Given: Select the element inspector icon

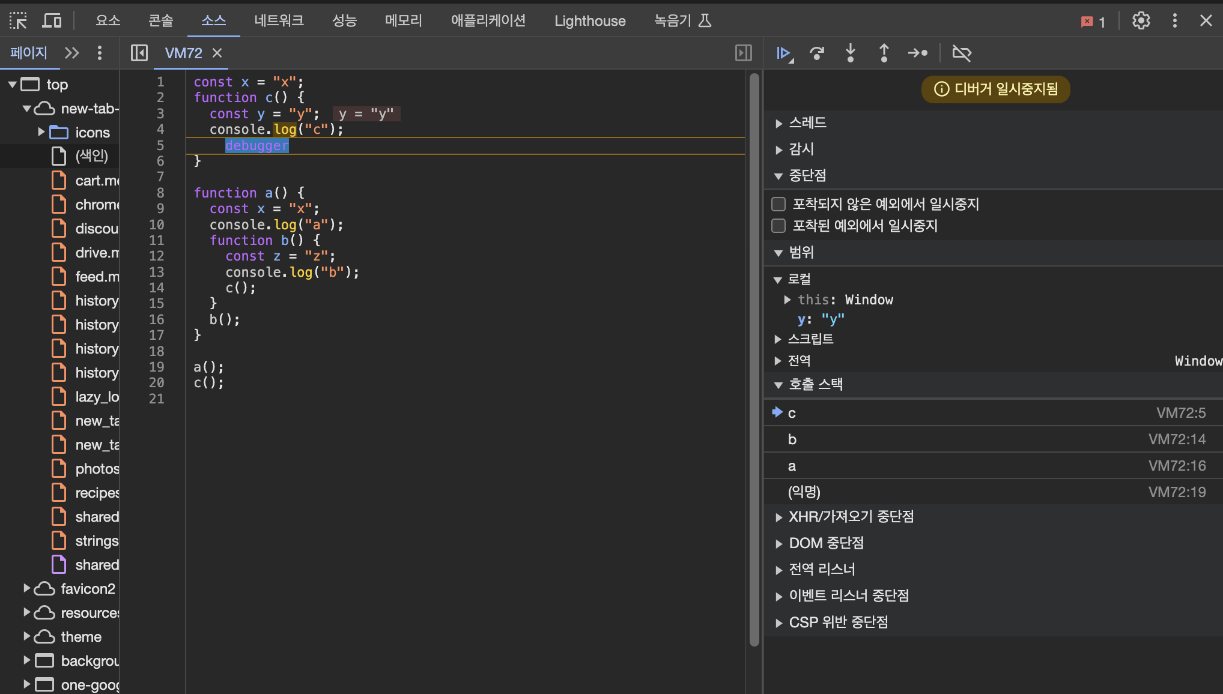Looking at the screenshot, I should pyautogui.click(x=18, y=21).
